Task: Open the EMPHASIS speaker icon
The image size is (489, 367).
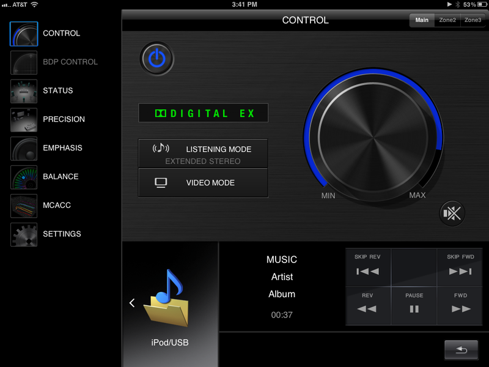Action: click(24, 149)
